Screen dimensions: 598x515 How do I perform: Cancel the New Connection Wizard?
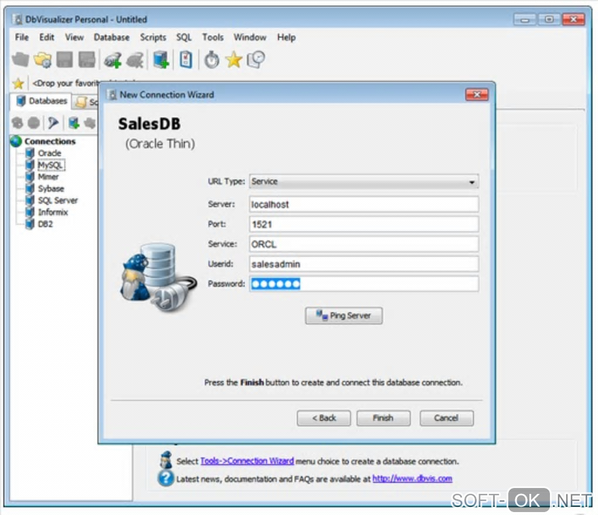[447, 418]
